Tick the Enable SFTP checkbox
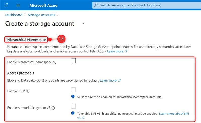 73,90
